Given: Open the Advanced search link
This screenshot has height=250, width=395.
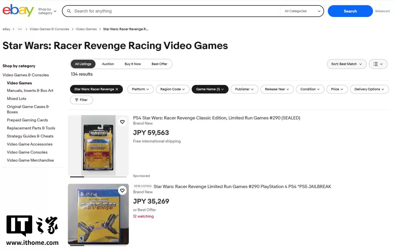Looking at the screenshot, I should coord(382,11).
